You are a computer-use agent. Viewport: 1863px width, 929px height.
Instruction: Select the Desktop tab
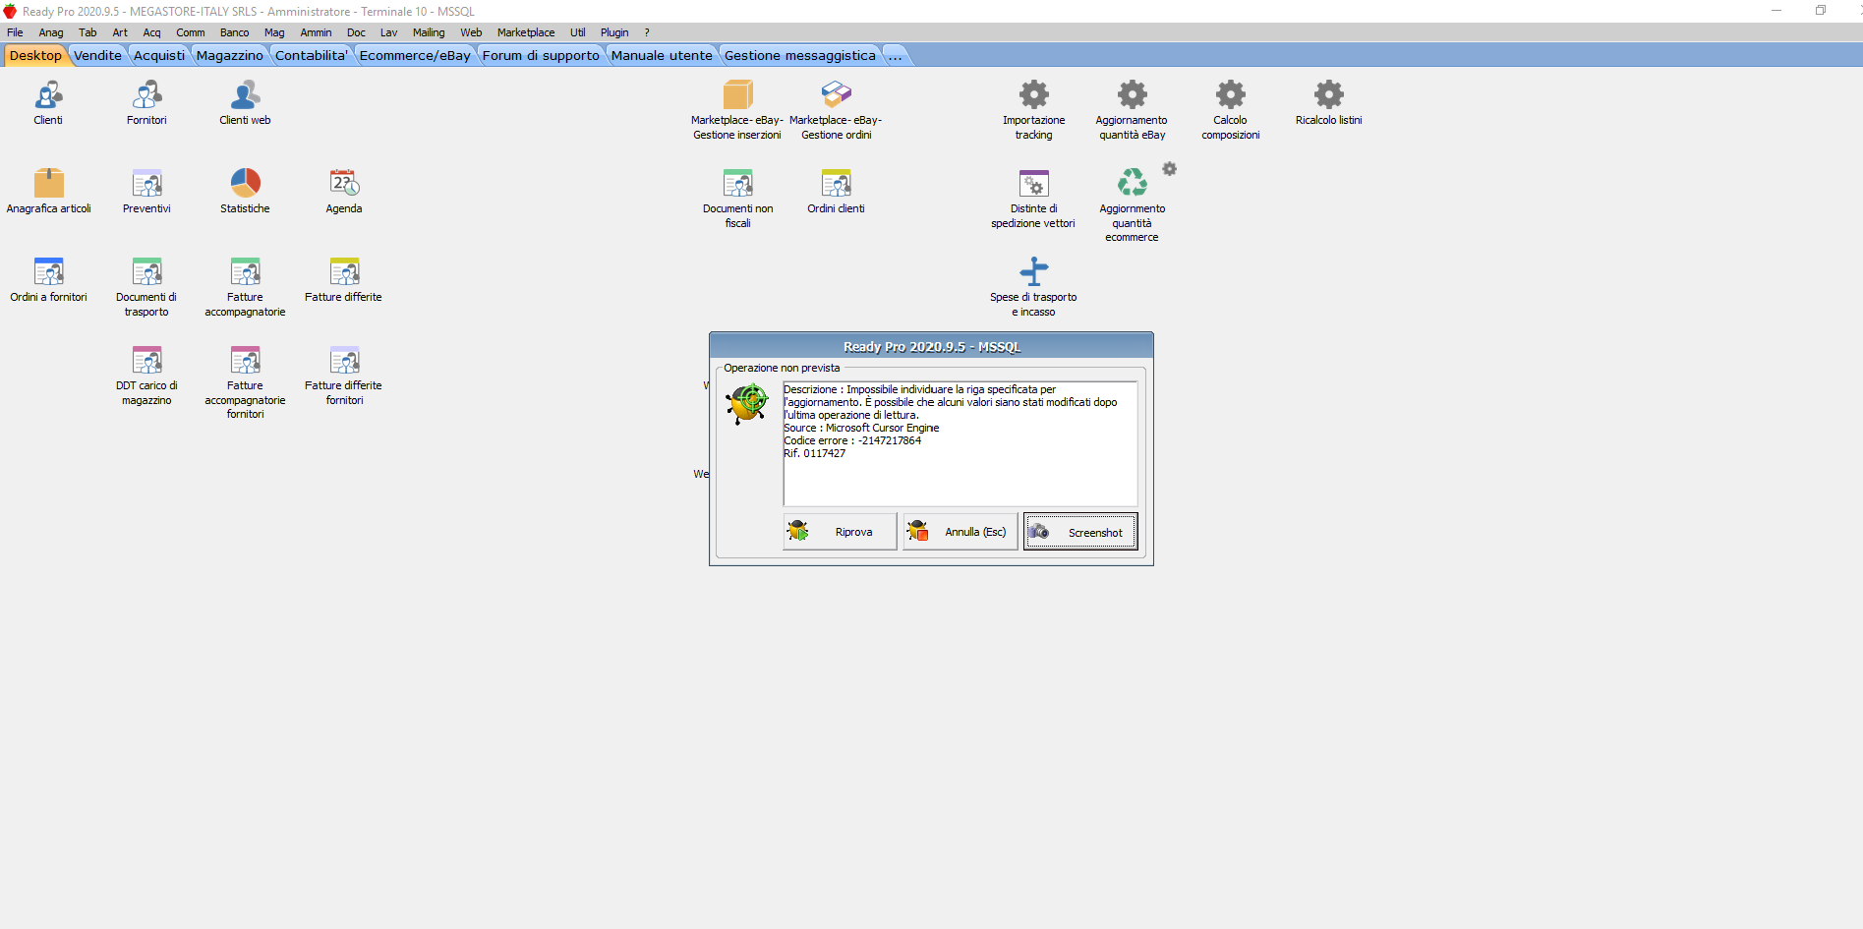coord(35,55)
